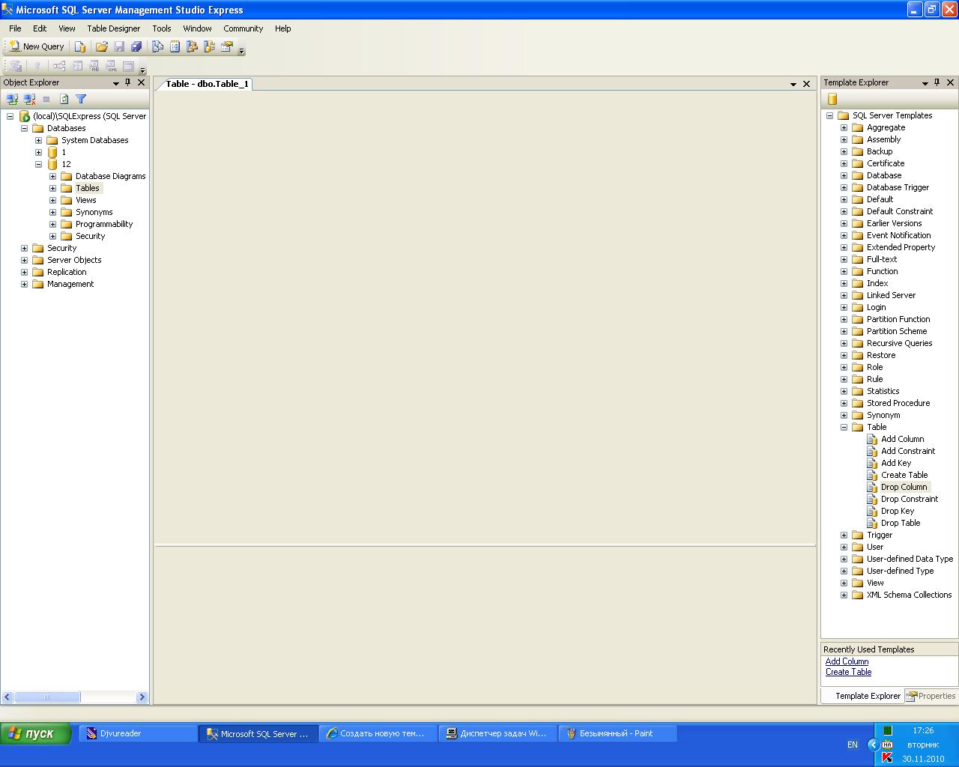Switch to the Paint window in taskbar
The height and width of the screenshot is (767, 959).
617,734
